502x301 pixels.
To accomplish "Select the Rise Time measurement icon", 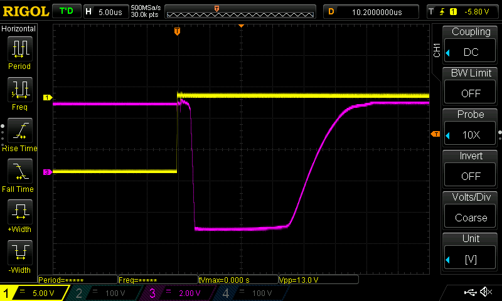I will tap(20, 130).
